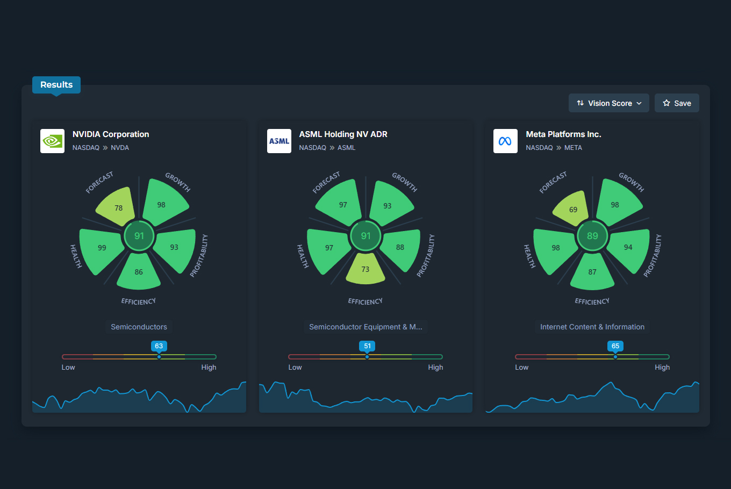
Task: Click NVIDIA's Efficiency segment 86
Action: point(139,272)
